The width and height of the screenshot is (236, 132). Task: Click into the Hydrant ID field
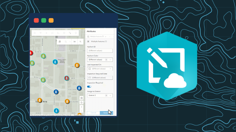(x=100, y=51)
